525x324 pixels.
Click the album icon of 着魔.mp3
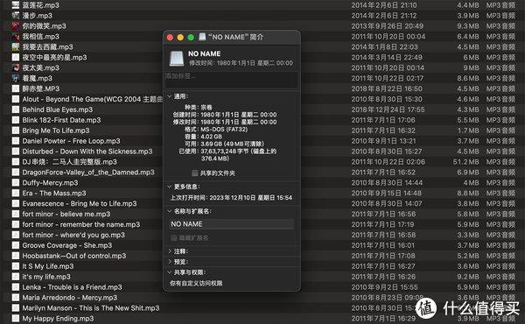16,78
